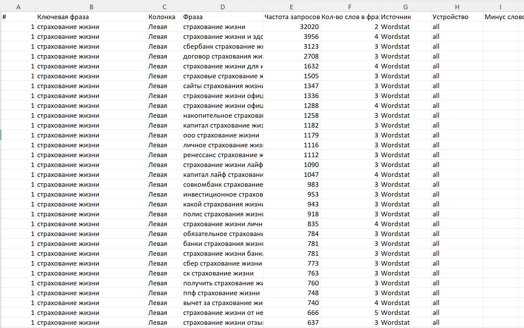Screen dimensions: 524x328
Task: Select the cell with frequency 3123
Action: pyautogui.click(x=291, y=46)
